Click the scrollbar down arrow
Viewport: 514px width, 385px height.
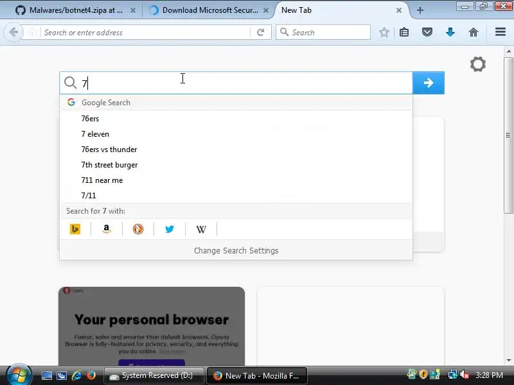(x=509, y=361)
